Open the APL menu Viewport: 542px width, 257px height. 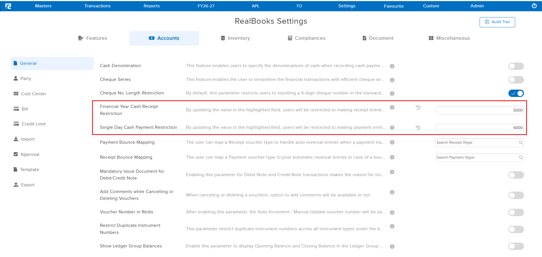[x=256, y=6]
